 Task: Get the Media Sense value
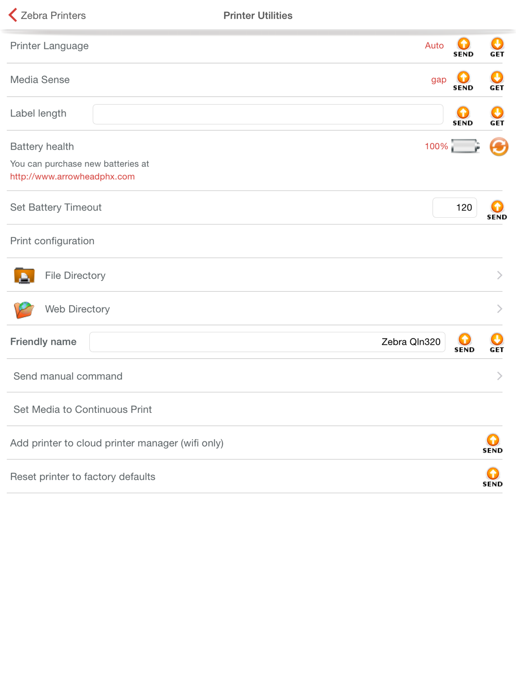click(497, 81)
